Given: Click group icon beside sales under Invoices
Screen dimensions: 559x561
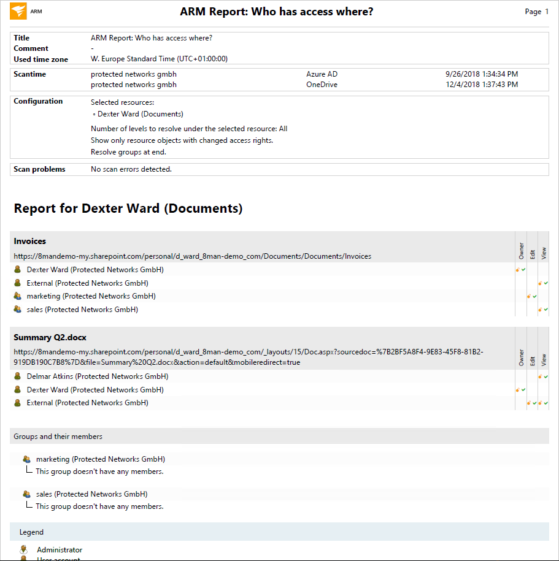Looking at the screenshot, I should click(x=18, y=310).
